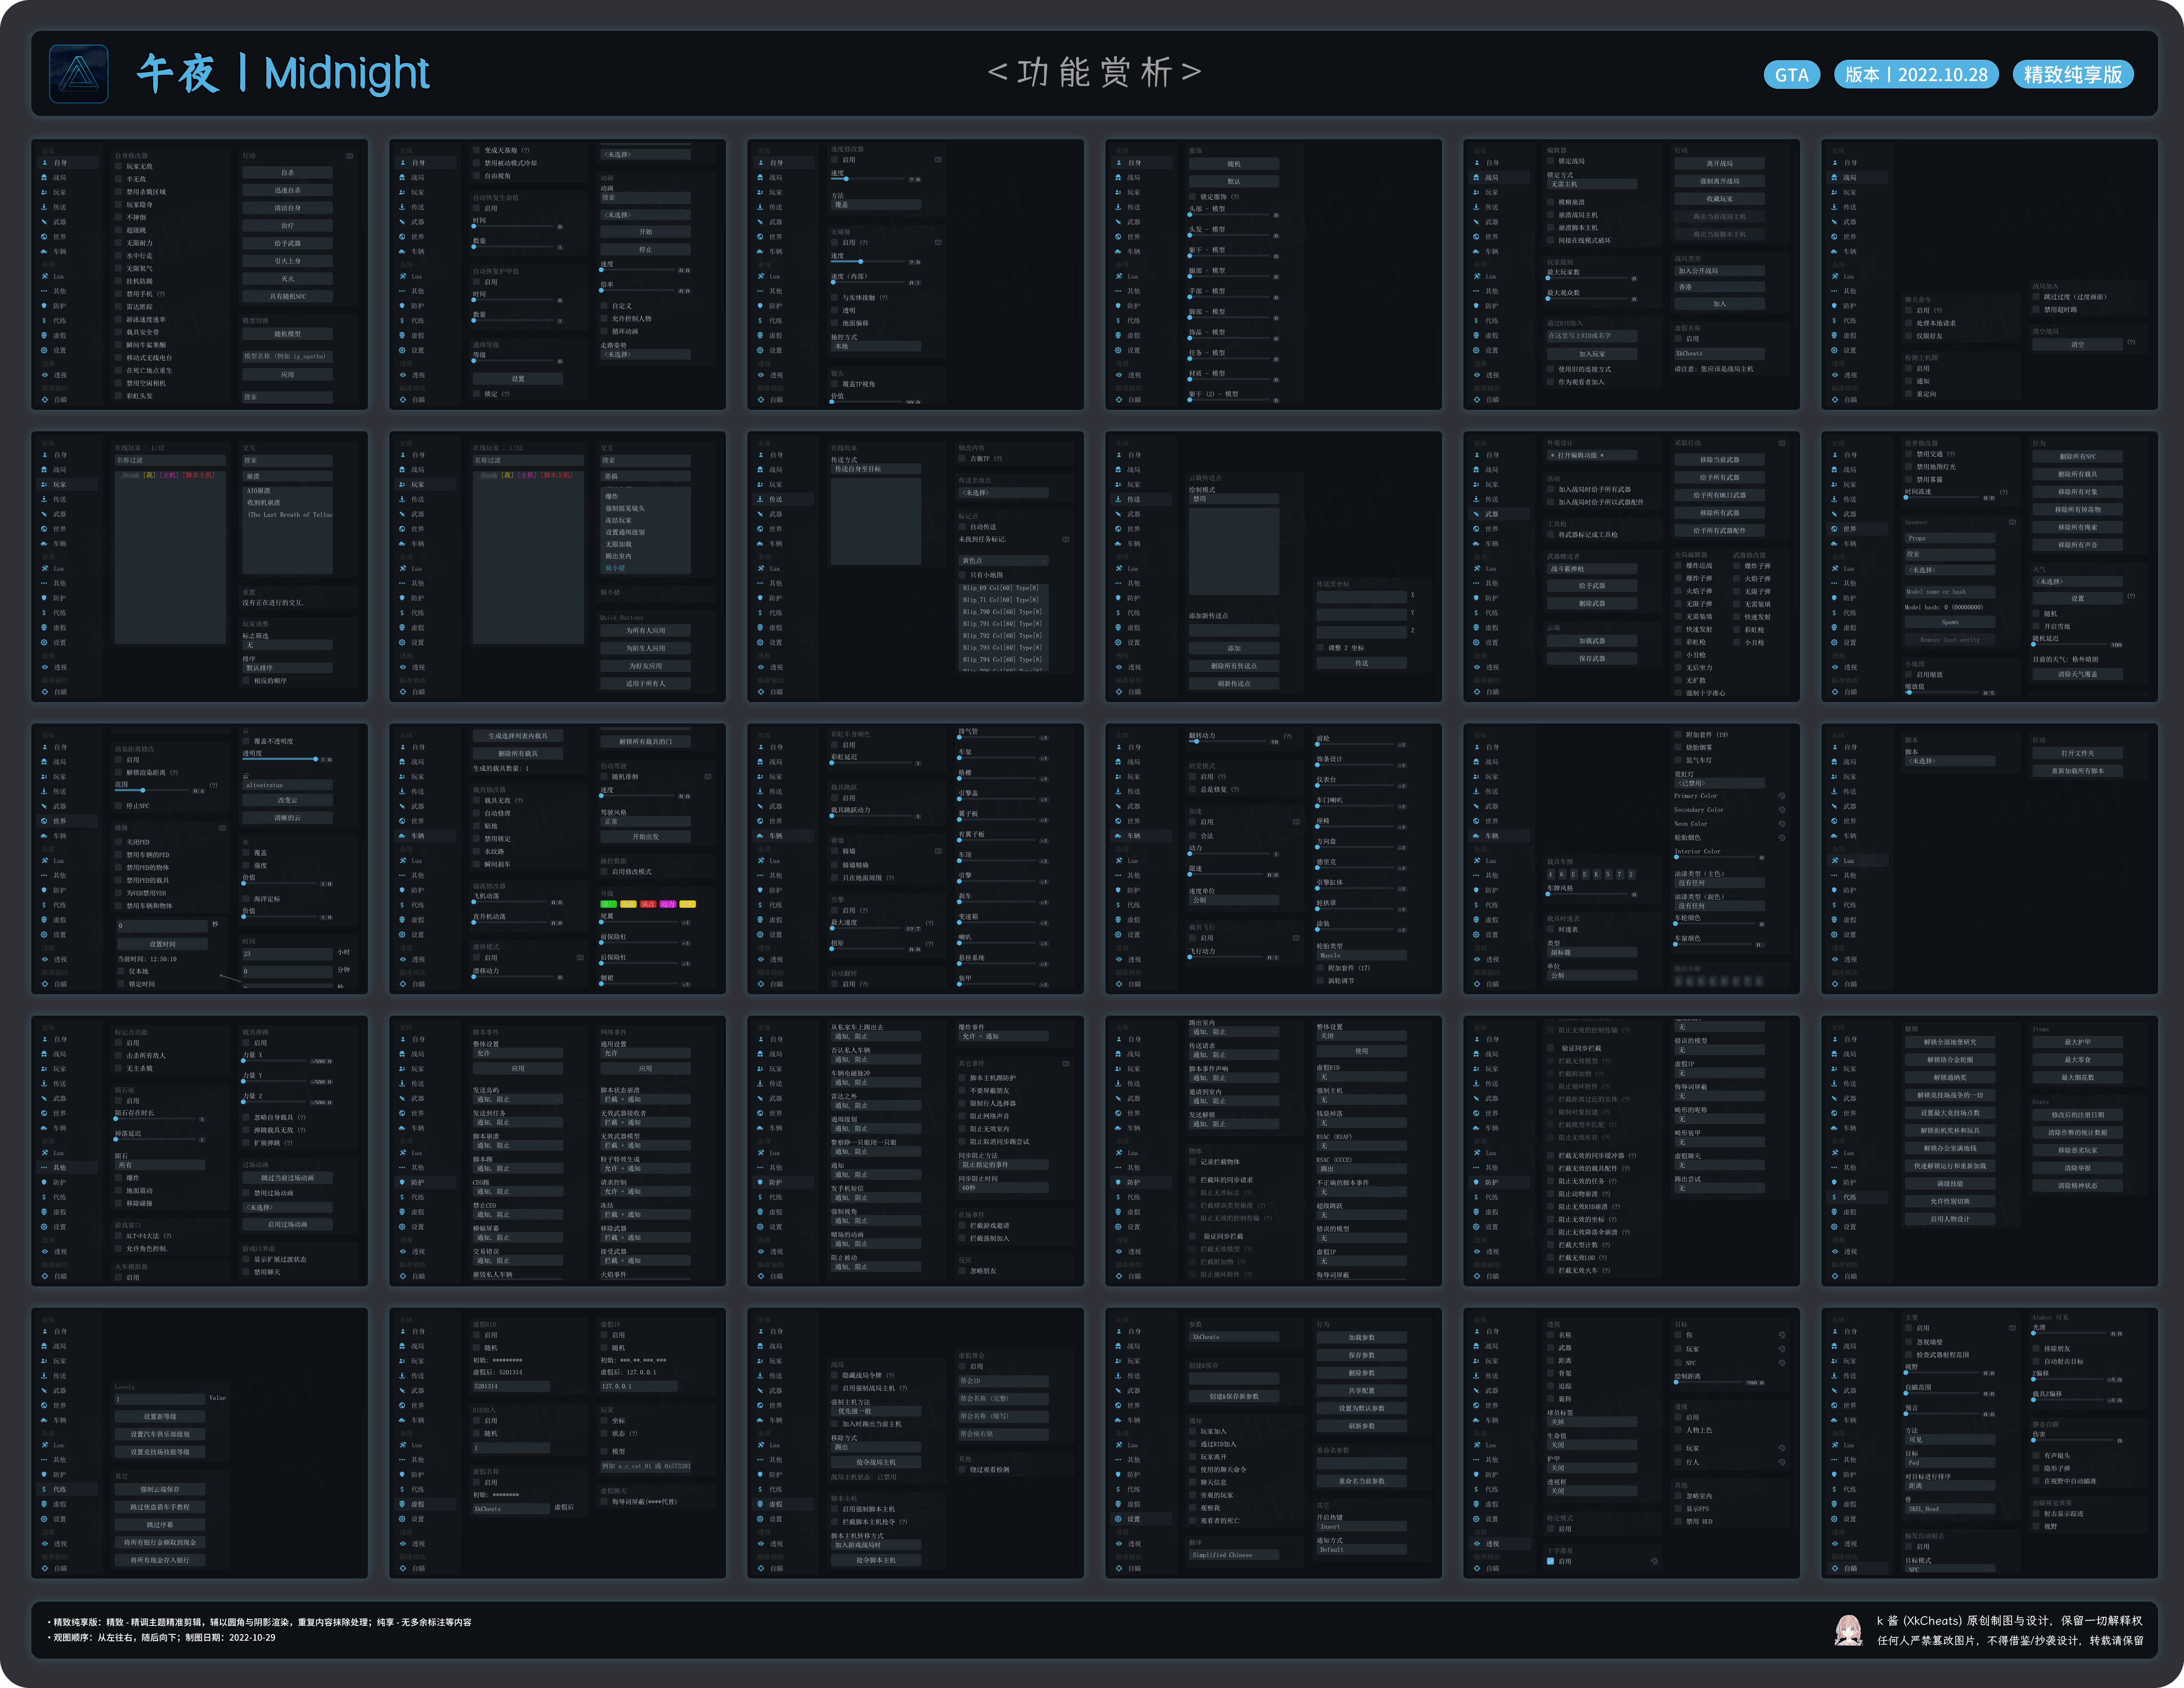
Task: Click 传送 icon in 自身修改器 panel sidebar
Action: coord(45,207)
